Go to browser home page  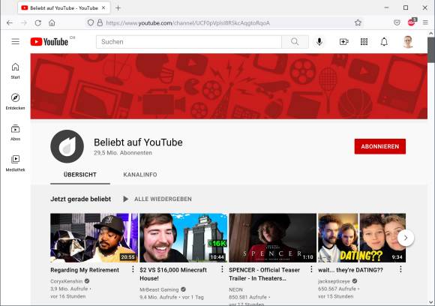52,22
